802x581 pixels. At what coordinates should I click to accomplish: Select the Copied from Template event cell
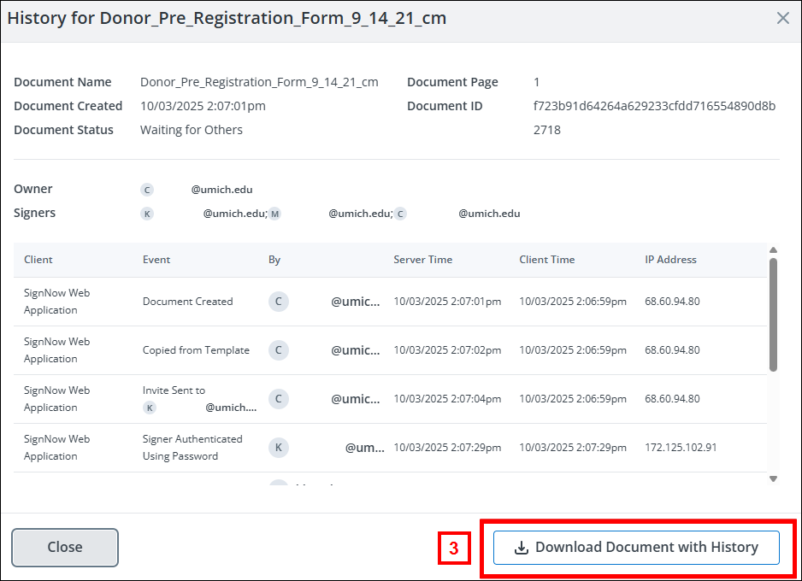tap(196, 350)
